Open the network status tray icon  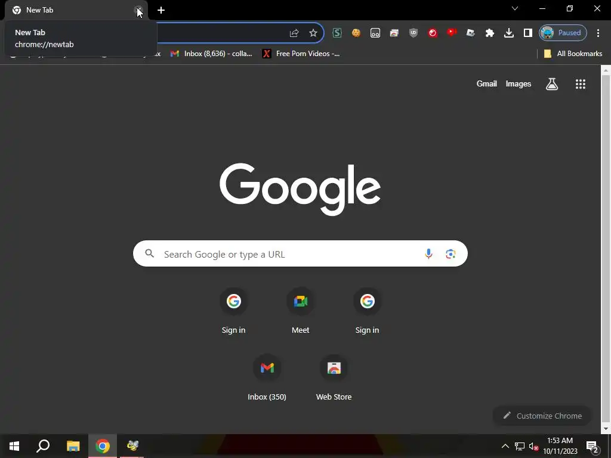point(520,446)
